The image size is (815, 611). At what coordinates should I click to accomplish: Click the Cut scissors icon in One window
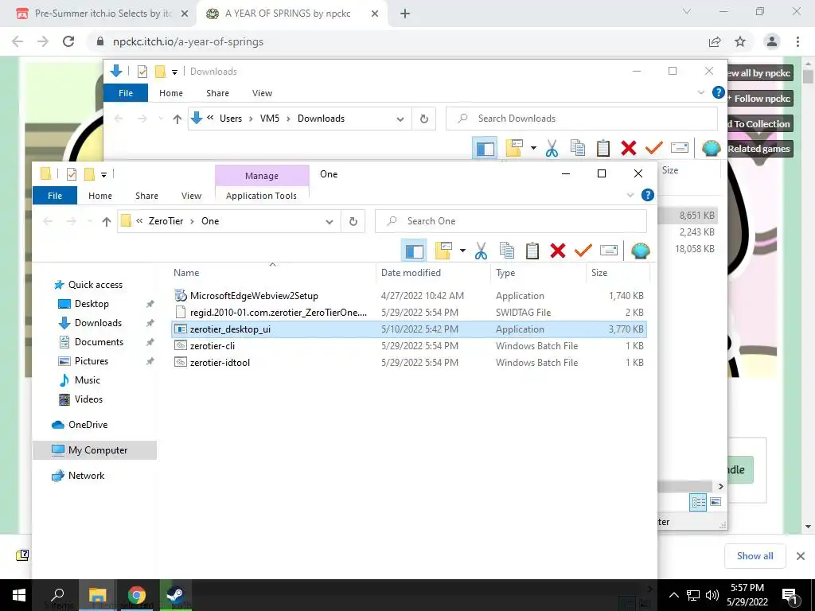pos(481,251)
